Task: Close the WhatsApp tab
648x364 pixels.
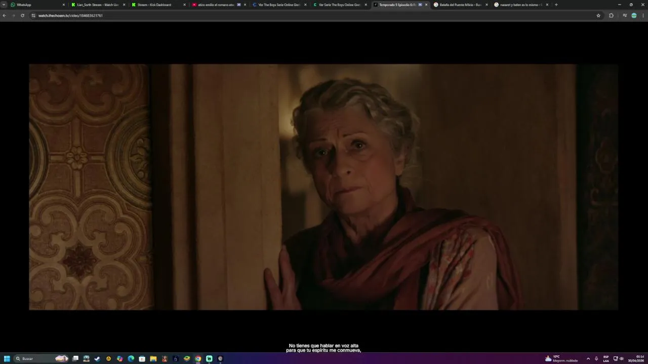Action: [64, 5]
